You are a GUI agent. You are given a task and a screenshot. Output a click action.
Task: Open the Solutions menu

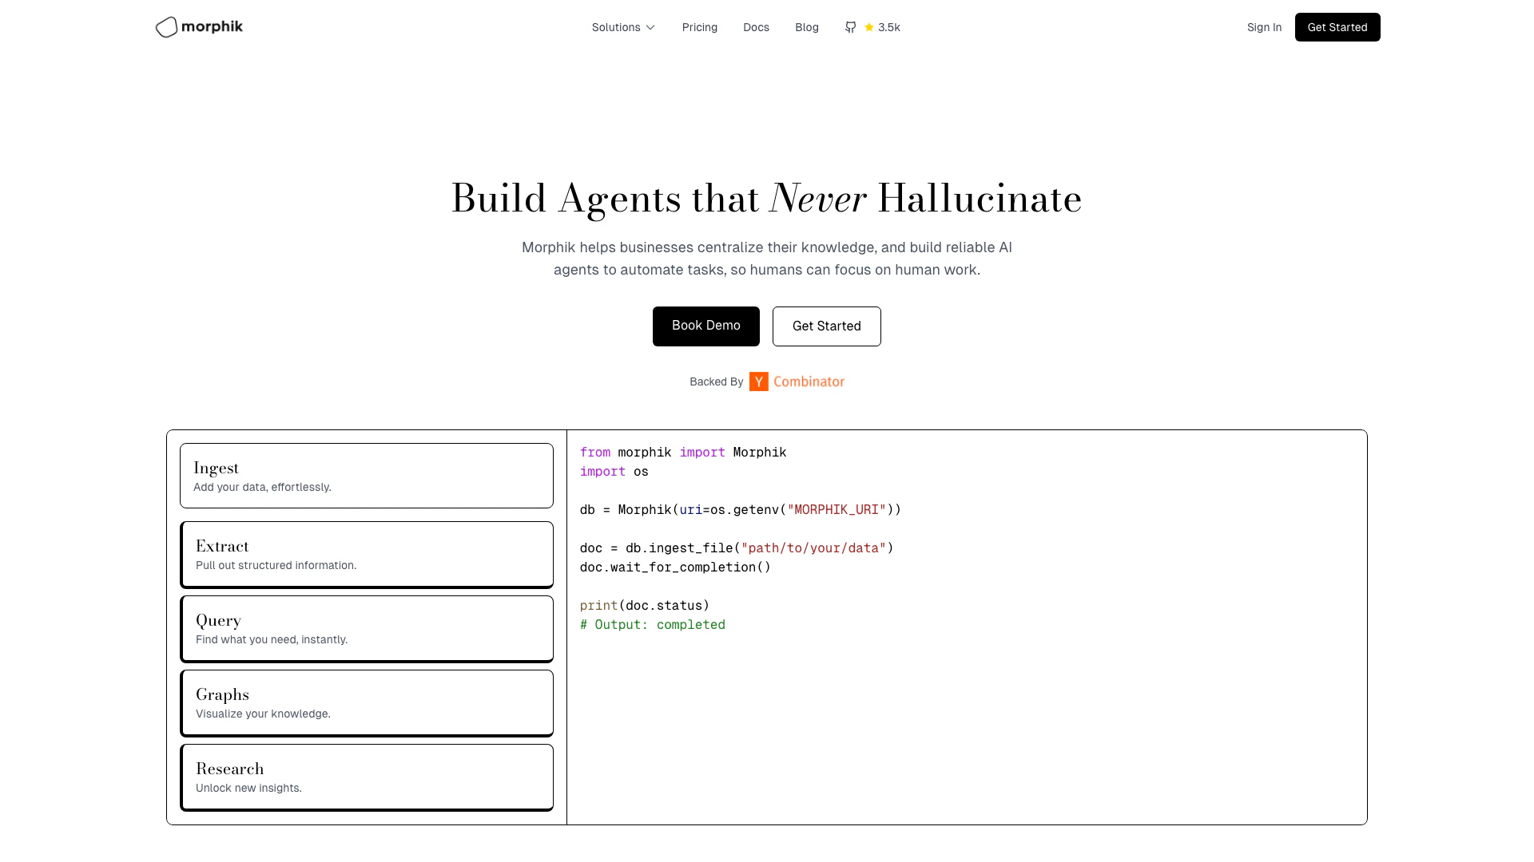pos(616,27)
